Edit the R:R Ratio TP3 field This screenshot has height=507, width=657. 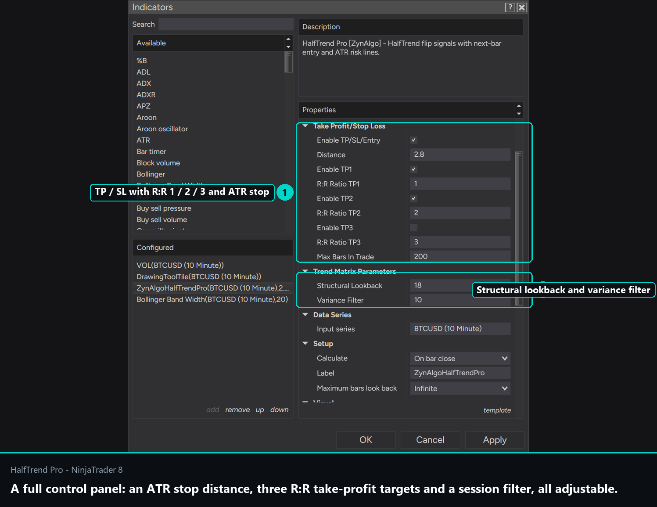(460, 242)
